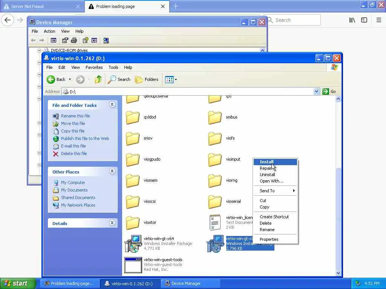
Task: Click E-mail this file link
Action: tap(74, 146)
